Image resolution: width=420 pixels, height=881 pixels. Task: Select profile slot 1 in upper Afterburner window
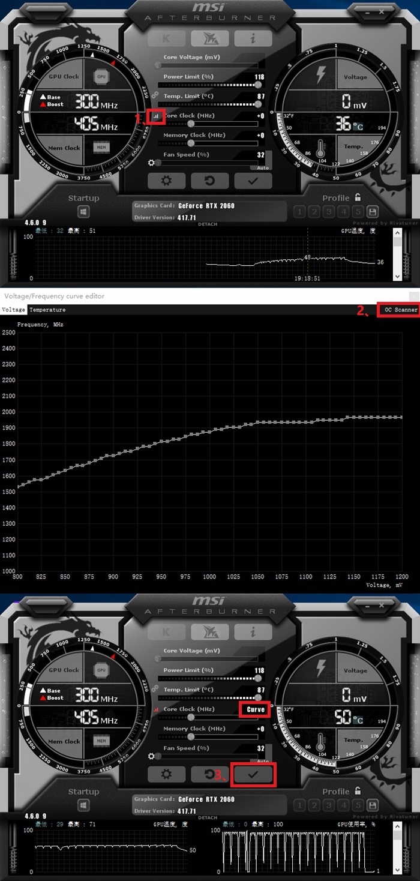(x=299, y=212)
